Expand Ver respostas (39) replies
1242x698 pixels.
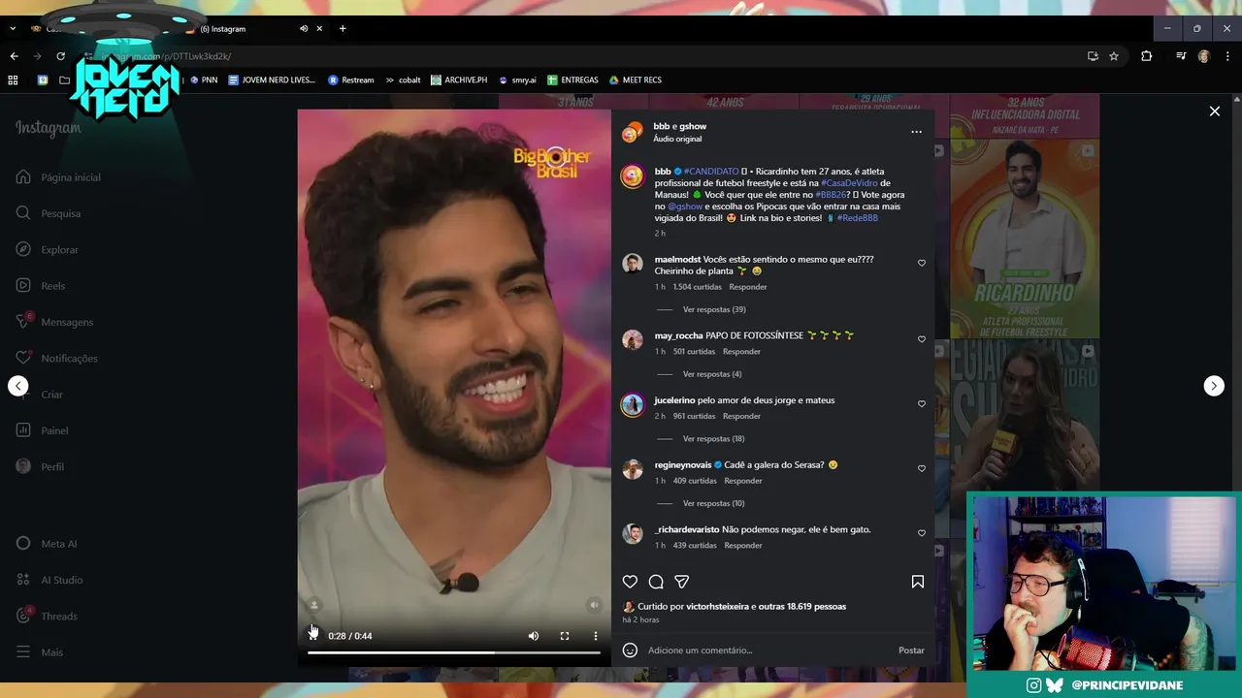(714, 309)
